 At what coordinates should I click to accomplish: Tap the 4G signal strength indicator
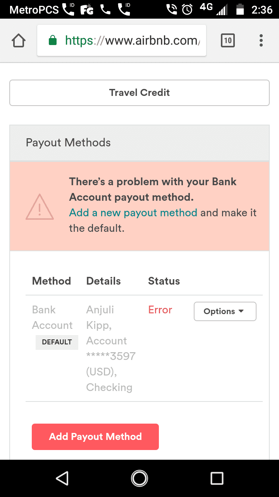[214, 9]
